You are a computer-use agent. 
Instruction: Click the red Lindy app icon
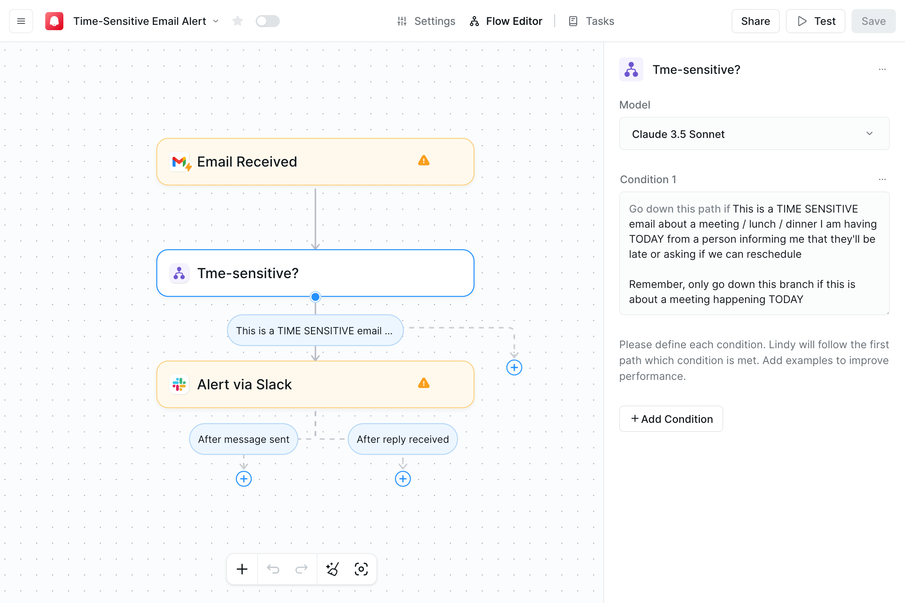(x=54, y=21)
